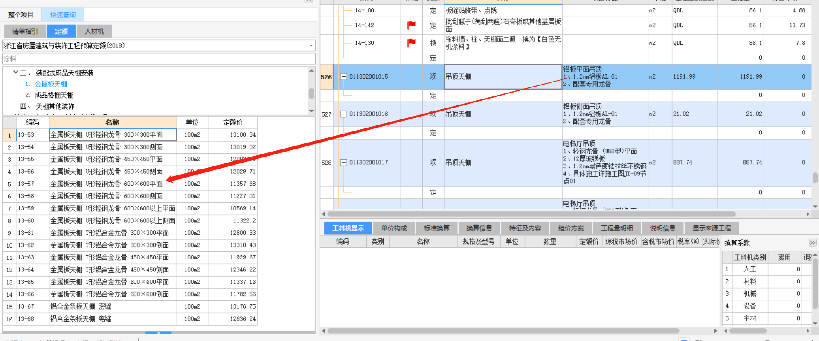Image resolution: width=819 pixels, height=341 pixels.
Task: Open the 换算信息 tab
Action: (x=479, y=228)
